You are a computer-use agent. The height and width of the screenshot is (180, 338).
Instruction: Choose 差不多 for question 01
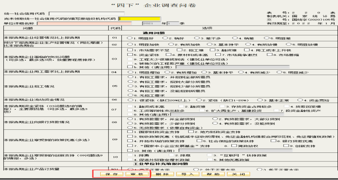[x=196, y=38]
